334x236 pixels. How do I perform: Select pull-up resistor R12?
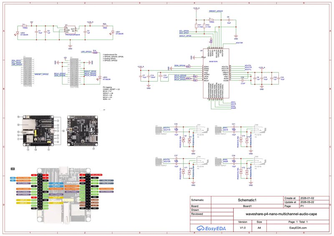click(x=204, y=26)
